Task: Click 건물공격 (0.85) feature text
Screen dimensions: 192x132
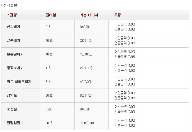Action: (x=125, y=57)
